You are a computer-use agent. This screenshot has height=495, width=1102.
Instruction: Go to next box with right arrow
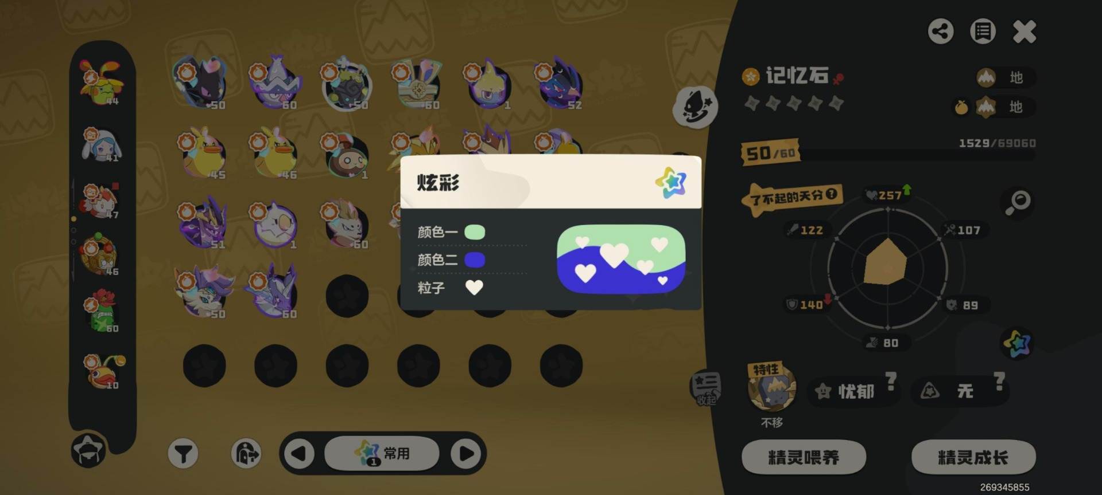pos(466,454)
